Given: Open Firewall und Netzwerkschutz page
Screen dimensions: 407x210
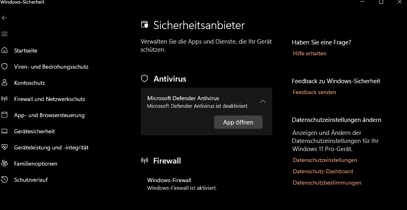Looking at the screenshot, I should [50, 99].
